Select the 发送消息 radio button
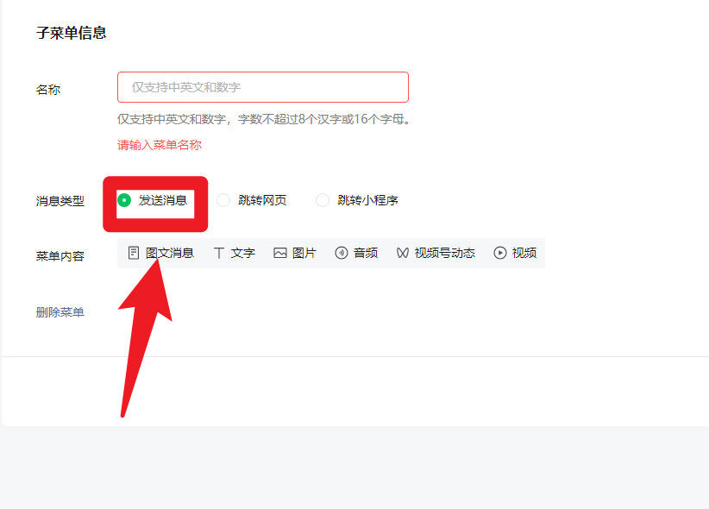Image resolution: width=709 pixels, height=509 pixels. (x=124, y=200)
